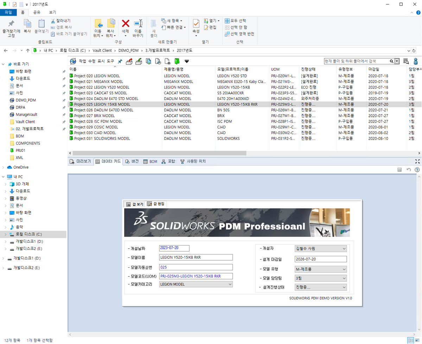Click the 모델이름 input field
The width and height of the screenshot is (422, 344).
pos(196,257)
